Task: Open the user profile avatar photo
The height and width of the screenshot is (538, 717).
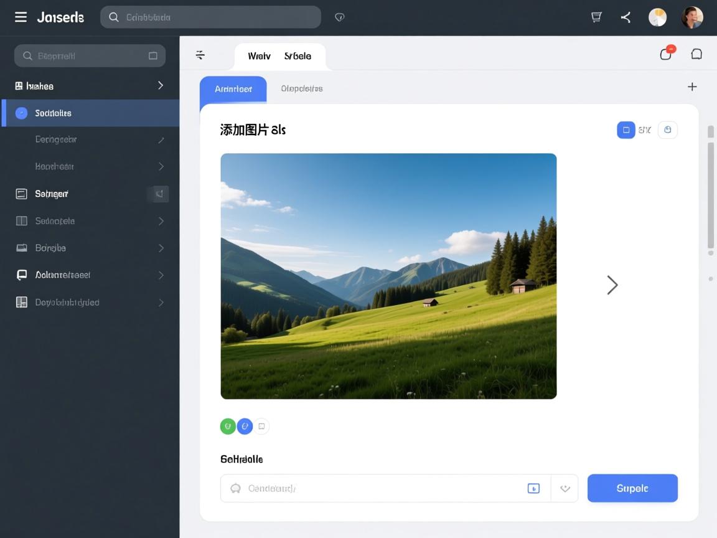Action: [692, 17]
